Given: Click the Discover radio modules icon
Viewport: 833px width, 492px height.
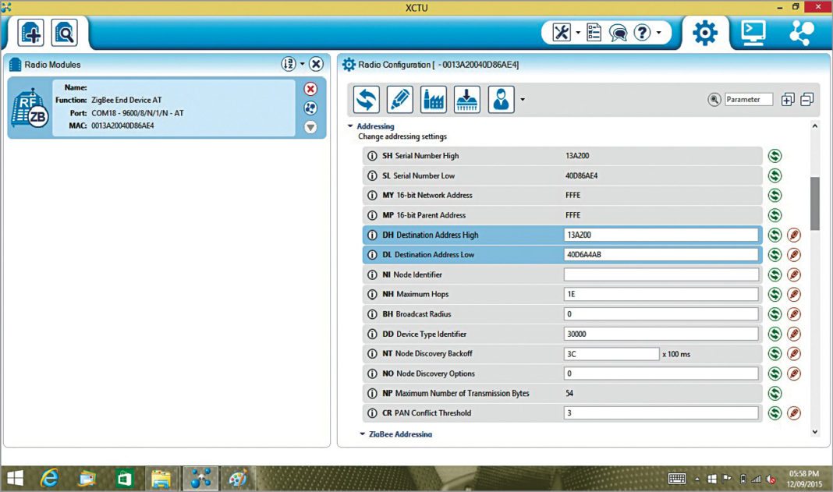Looking at the screenshot, I should pos(64,33).
